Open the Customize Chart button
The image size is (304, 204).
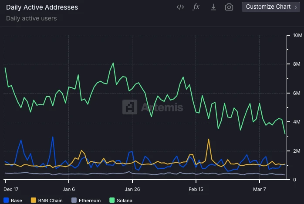pyautogui.click(x=268, y=7)
